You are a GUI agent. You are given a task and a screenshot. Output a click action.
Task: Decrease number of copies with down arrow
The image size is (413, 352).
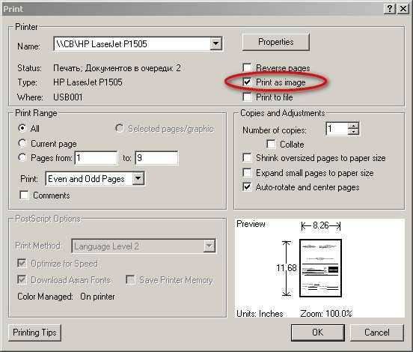[353, 132]
